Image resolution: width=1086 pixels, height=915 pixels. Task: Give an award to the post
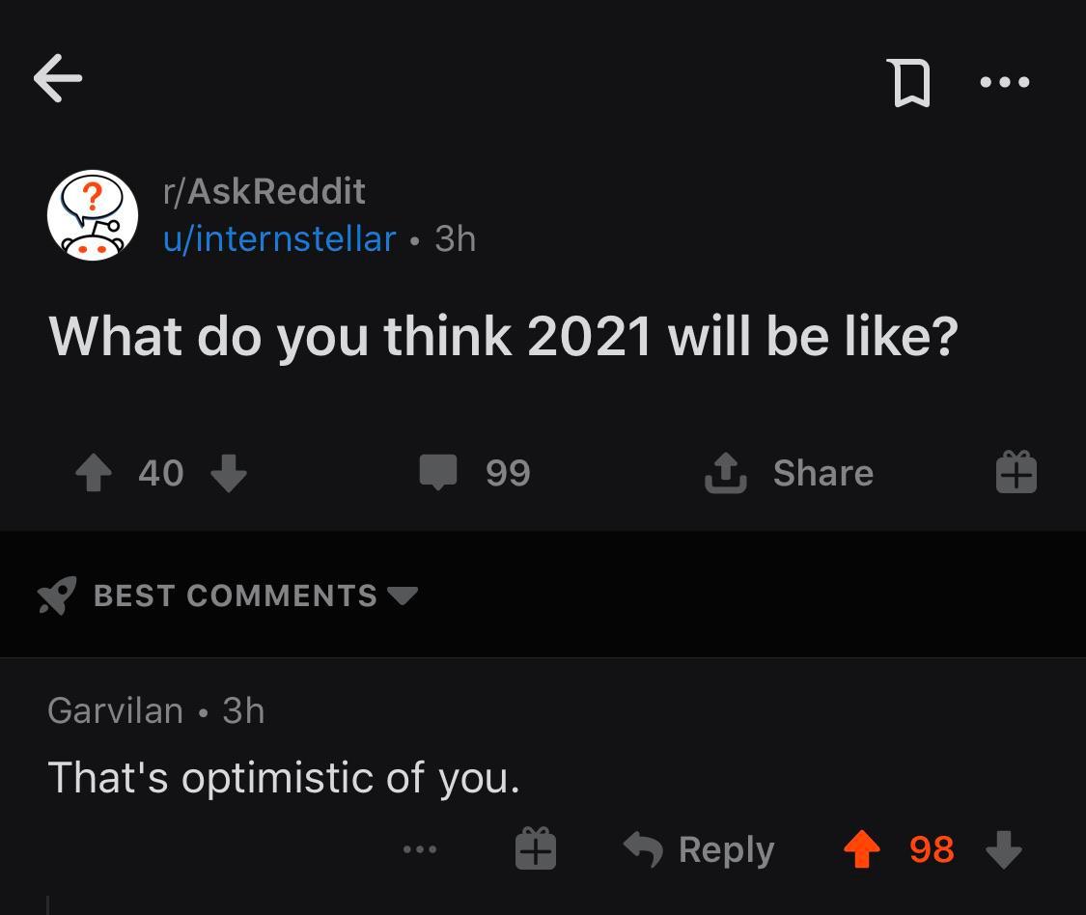pos(1016,473)
